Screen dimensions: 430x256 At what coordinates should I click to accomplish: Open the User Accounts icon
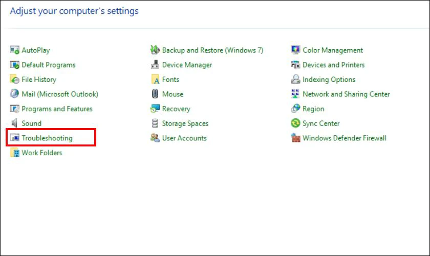point(155,138)
